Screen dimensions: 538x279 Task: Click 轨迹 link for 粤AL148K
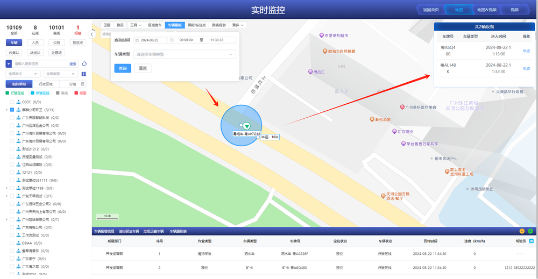pos(526,68)
